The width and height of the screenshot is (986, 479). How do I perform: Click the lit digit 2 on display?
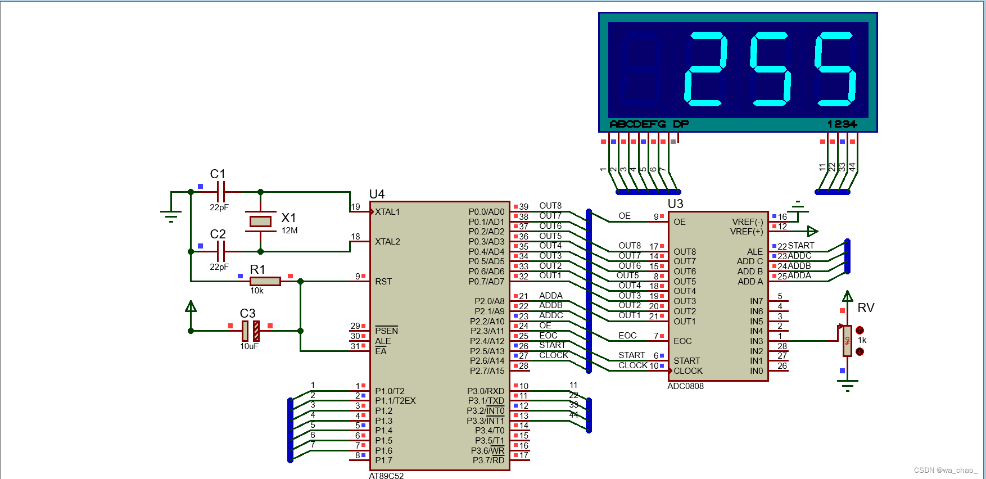pyautogui.click(x=705, y=69)
